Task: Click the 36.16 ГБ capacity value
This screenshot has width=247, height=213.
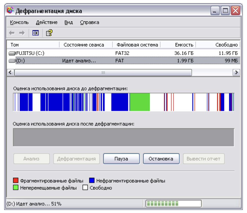Action: [184, 53]
